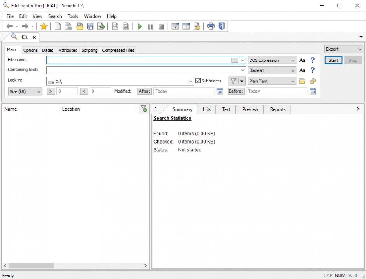The height and width of the screenshot is (279, 366).
Task: Open the Size (kB) dropdown
Action: [x=25, y=91]
